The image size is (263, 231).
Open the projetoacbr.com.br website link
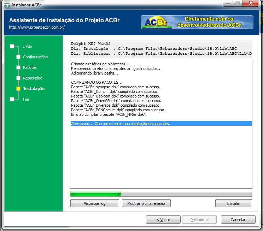click(37, 27)
